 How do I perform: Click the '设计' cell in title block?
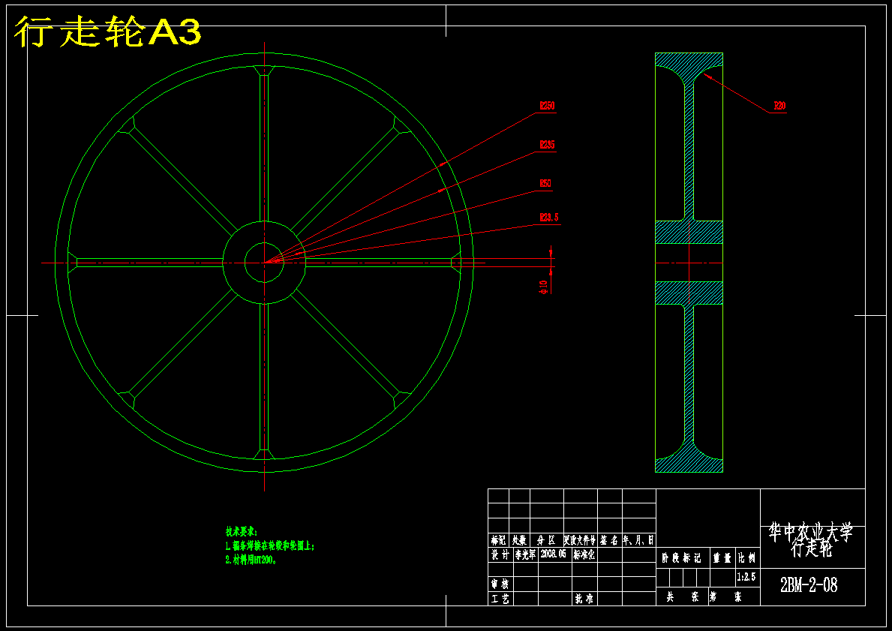tap(500, 554)
